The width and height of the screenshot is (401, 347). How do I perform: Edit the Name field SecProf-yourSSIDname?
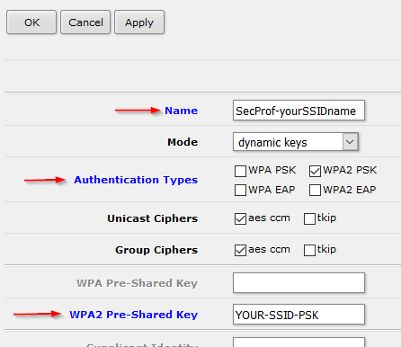pos(299,111)
